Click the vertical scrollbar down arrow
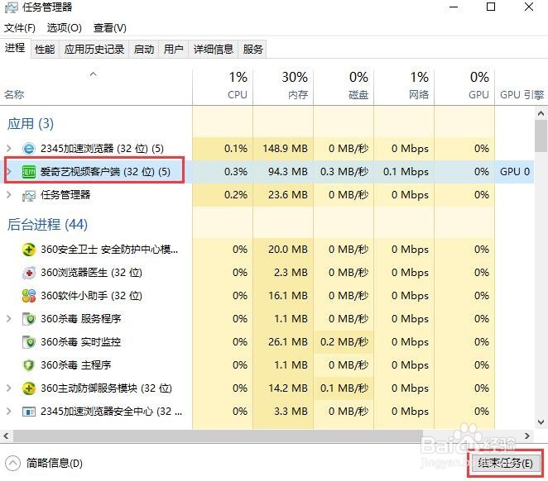This screenshot has height=481, width=548. tap(541, 422)
